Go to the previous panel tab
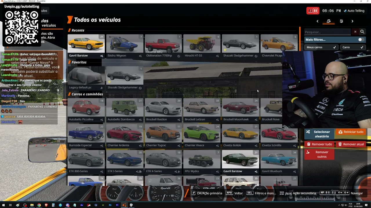371x208 pixels. 317,21
